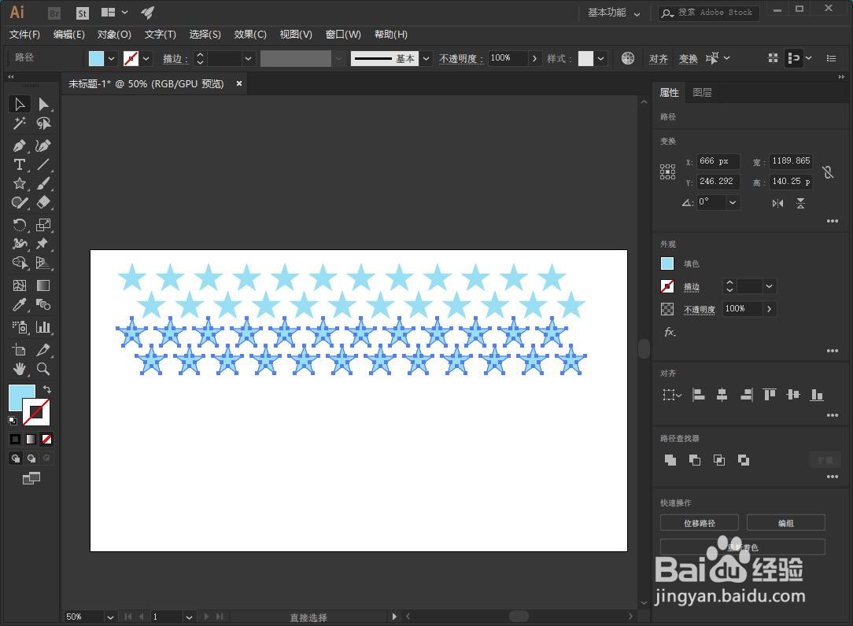Select the Gradient tool

tap(43, 285)
